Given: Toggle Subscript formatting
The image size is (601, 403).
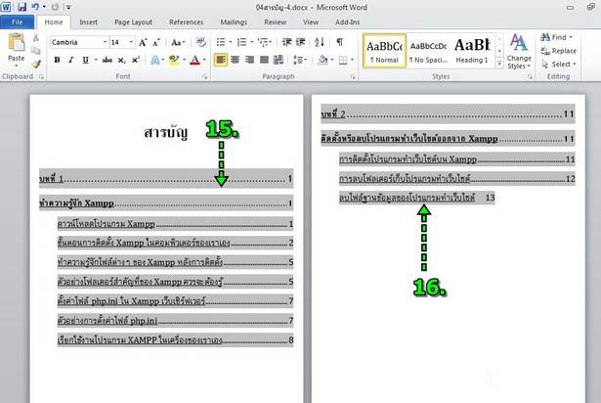Looking at the screenshot, I should coord(121,61).
